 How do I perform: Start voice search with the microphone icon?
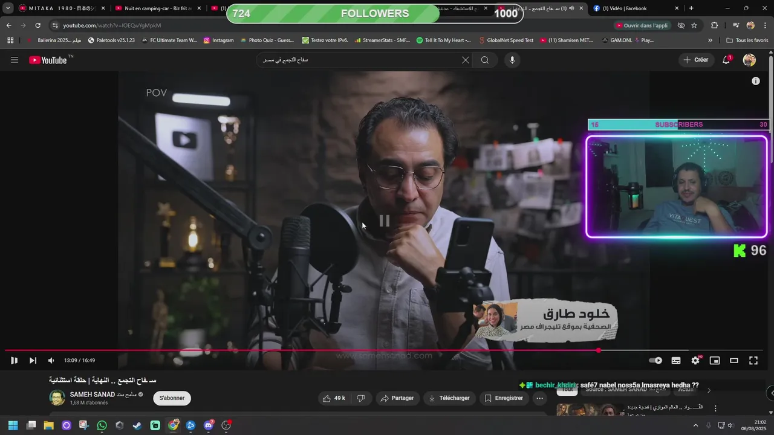point(512,60)
